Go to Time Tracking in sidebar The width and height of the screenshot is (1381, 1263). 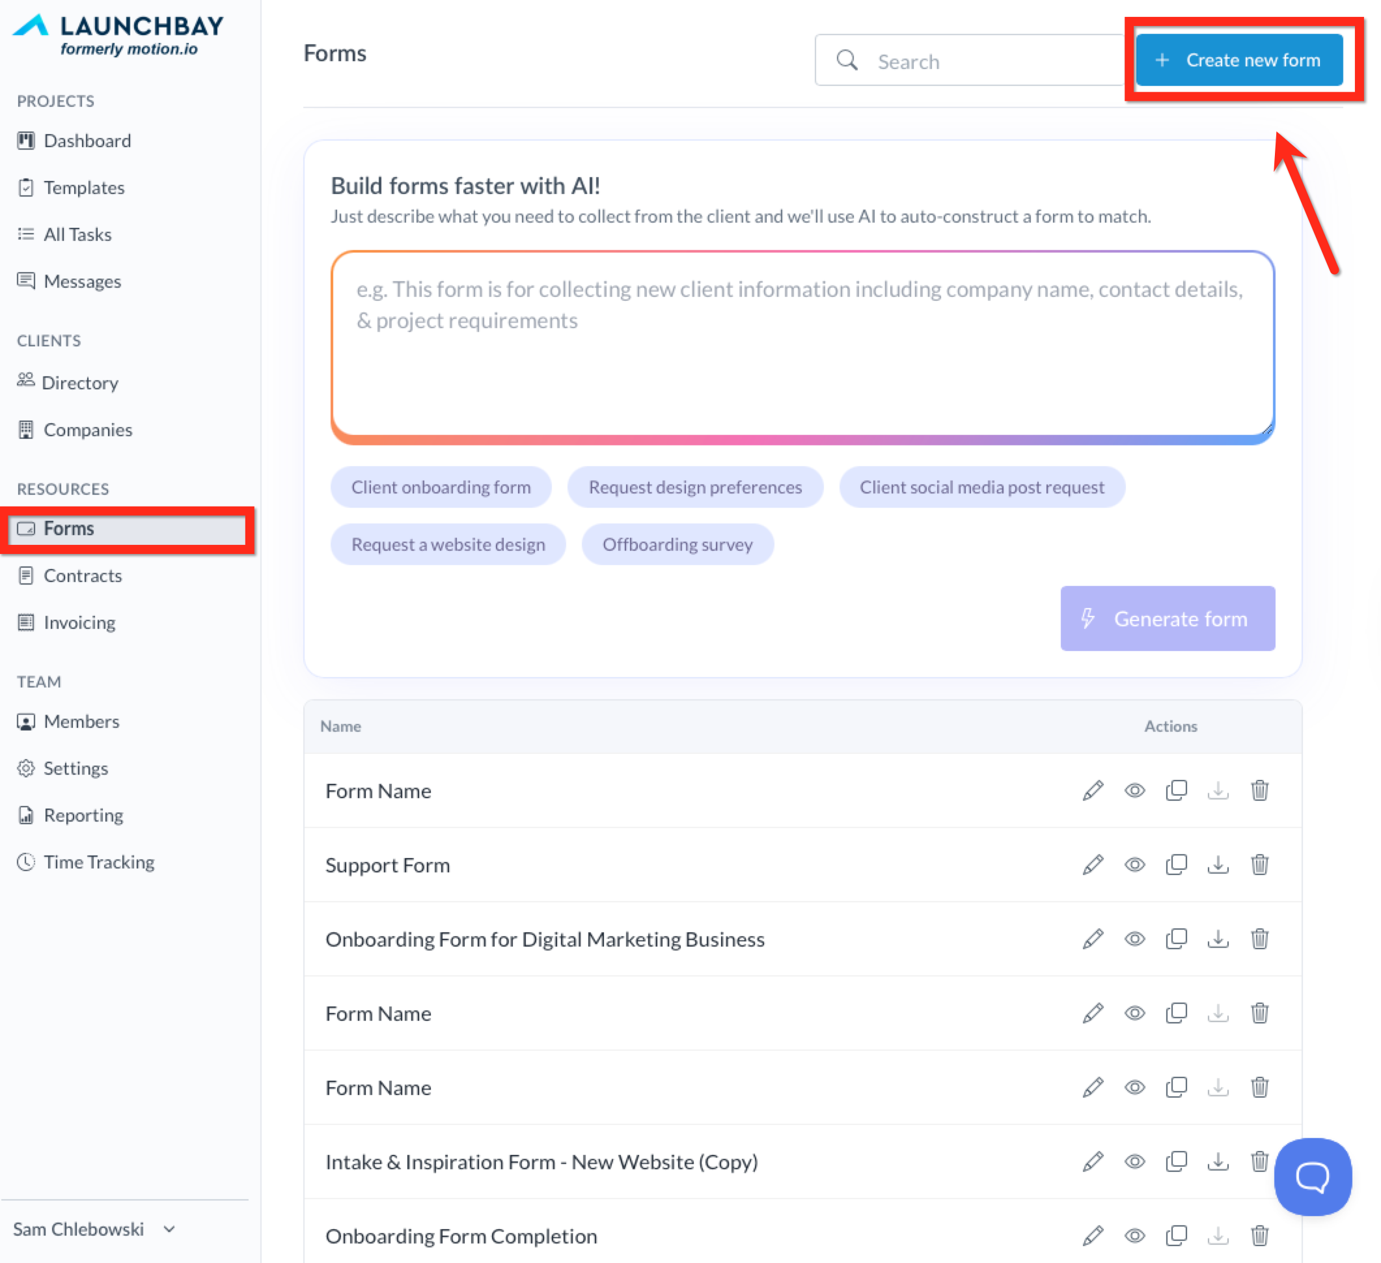coord(99,861)
